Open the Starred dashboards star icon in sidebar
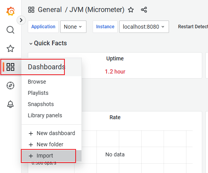 click(x=10, y=48)
